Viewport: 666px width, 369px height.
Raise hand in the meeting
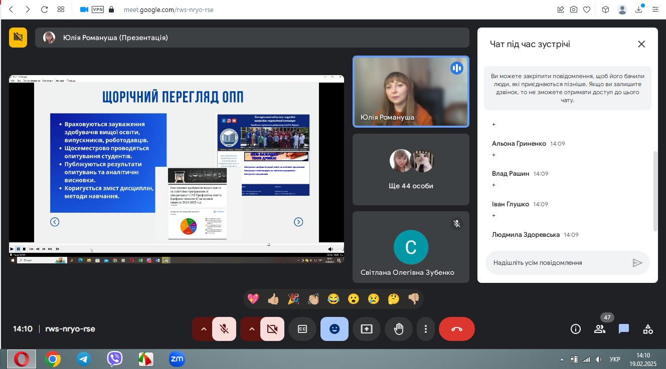(x=399, y=329)
